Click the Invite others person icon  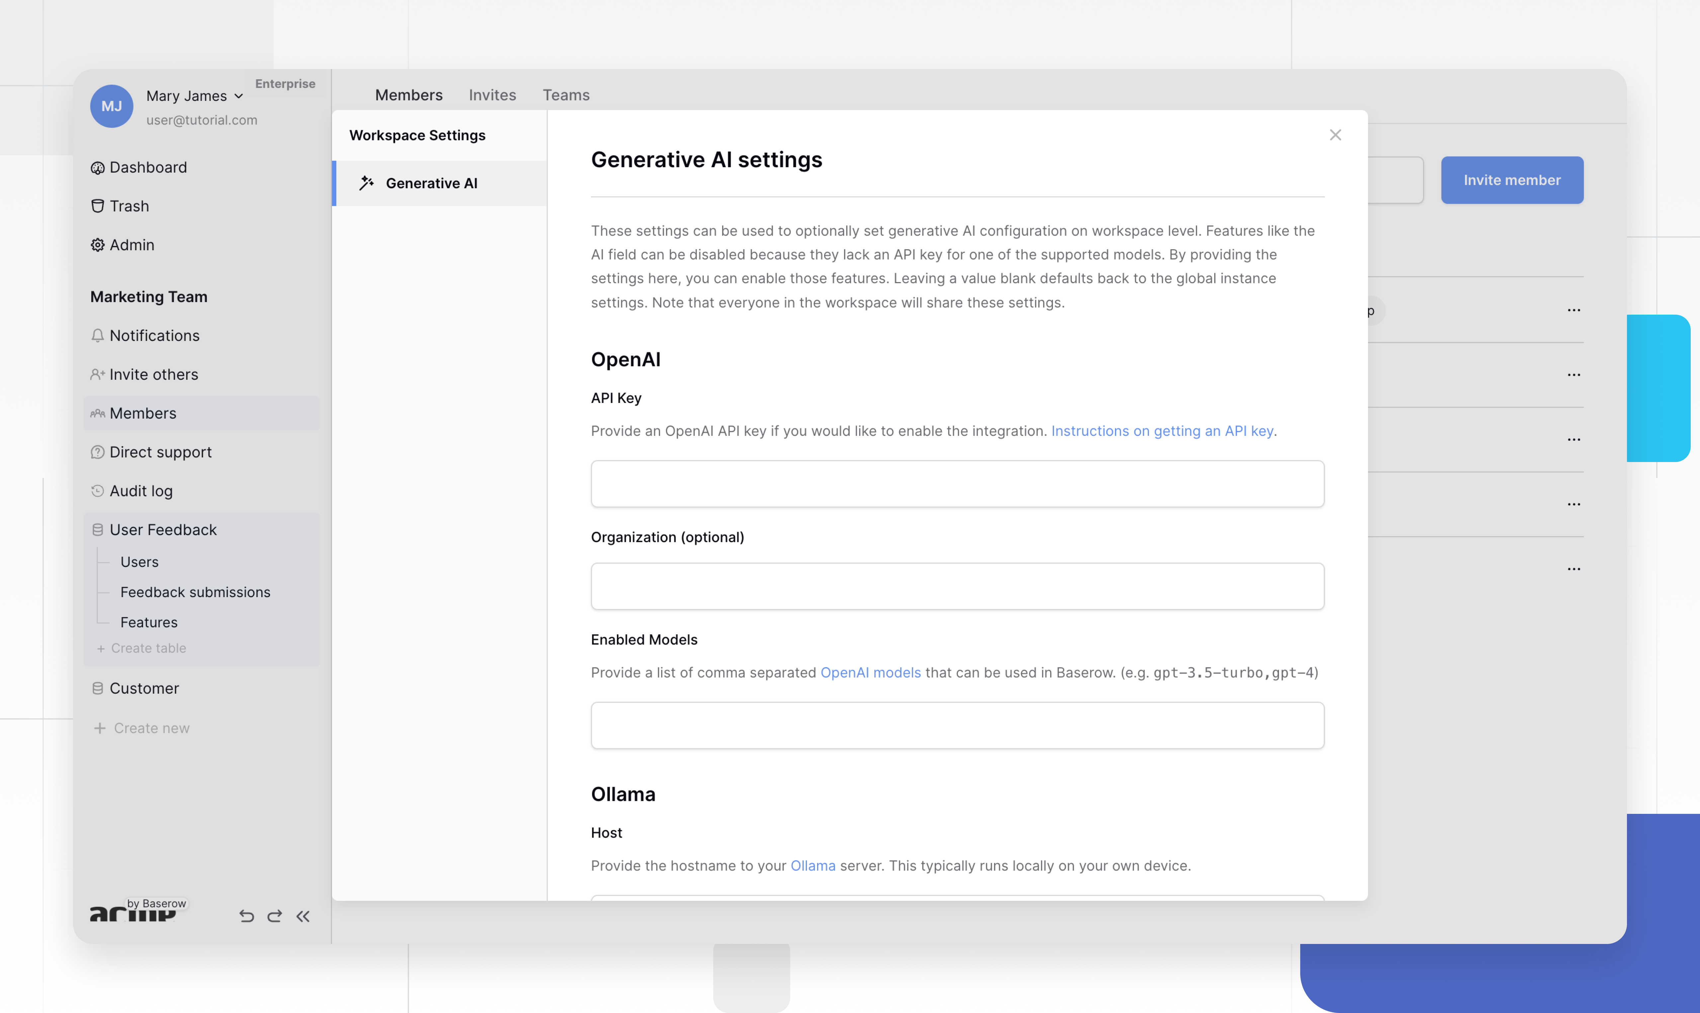click(x=98, y=375)
